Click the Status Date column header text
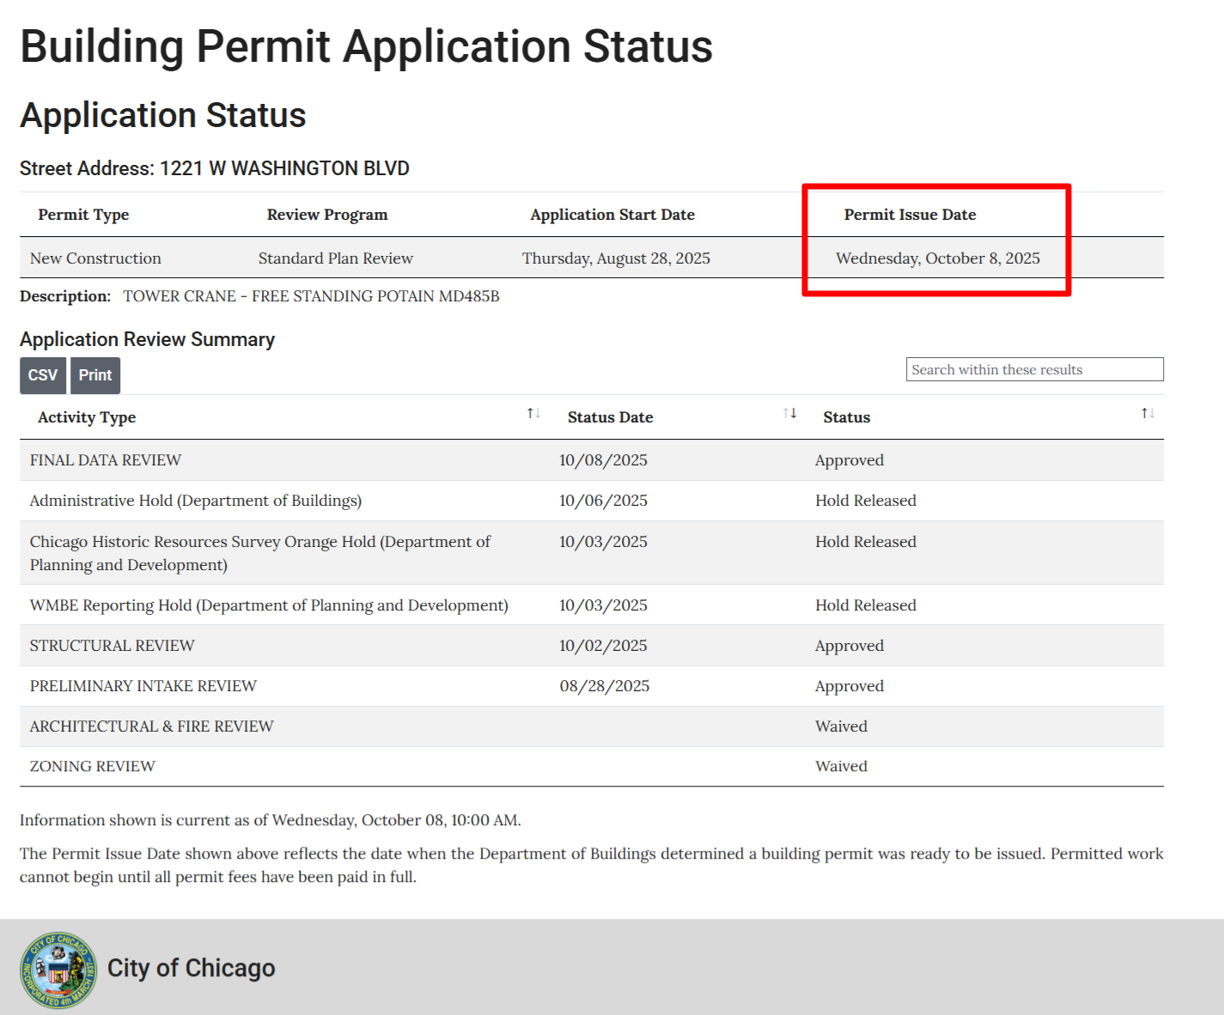 pos(610,417)
